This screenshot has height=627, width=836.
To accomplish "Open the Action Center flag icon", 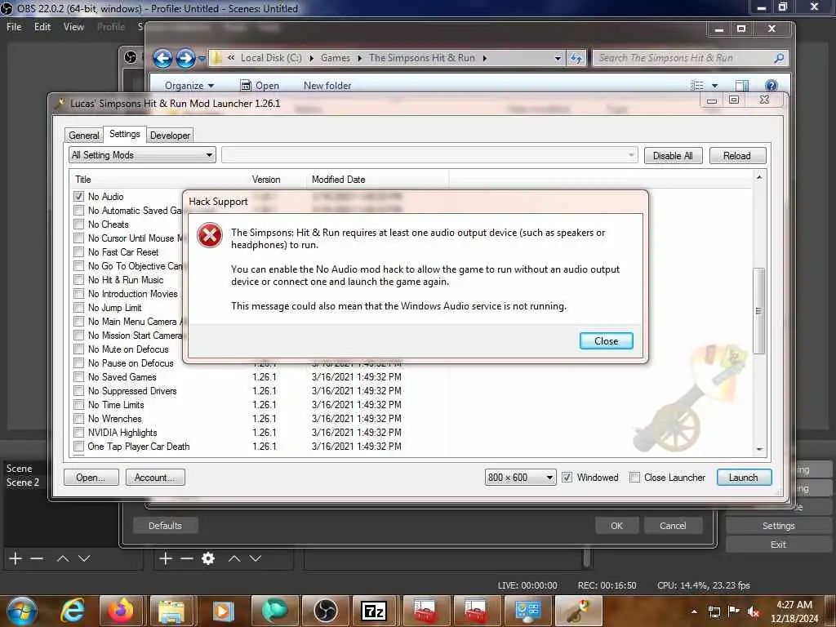I will (734, 611).
